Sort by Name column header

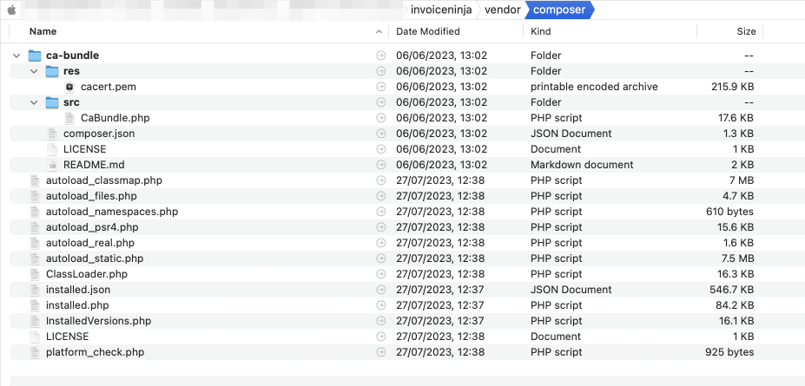point(43,31)
